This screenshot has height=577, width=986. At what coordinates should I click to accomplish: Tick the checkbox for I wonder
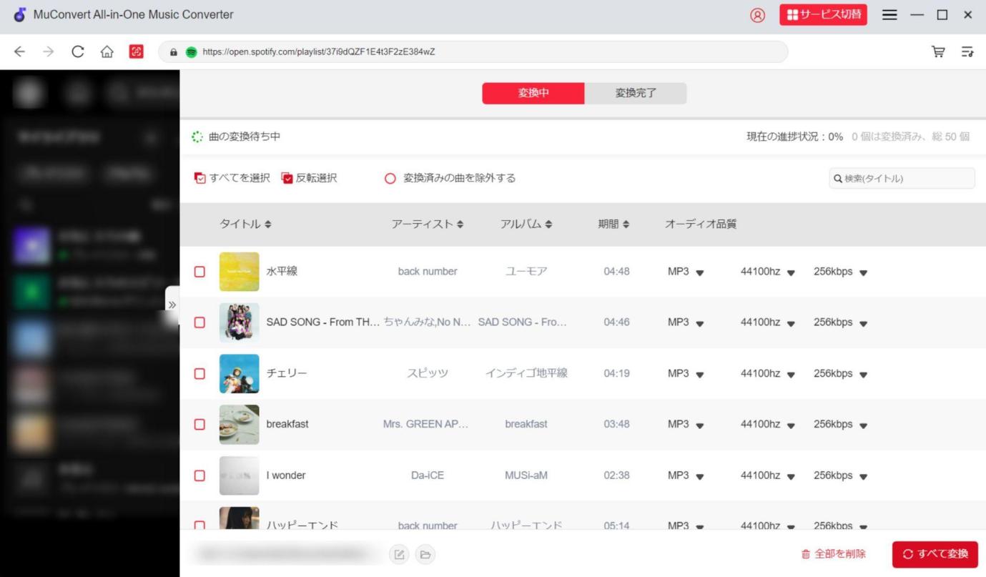coord(199,475)
